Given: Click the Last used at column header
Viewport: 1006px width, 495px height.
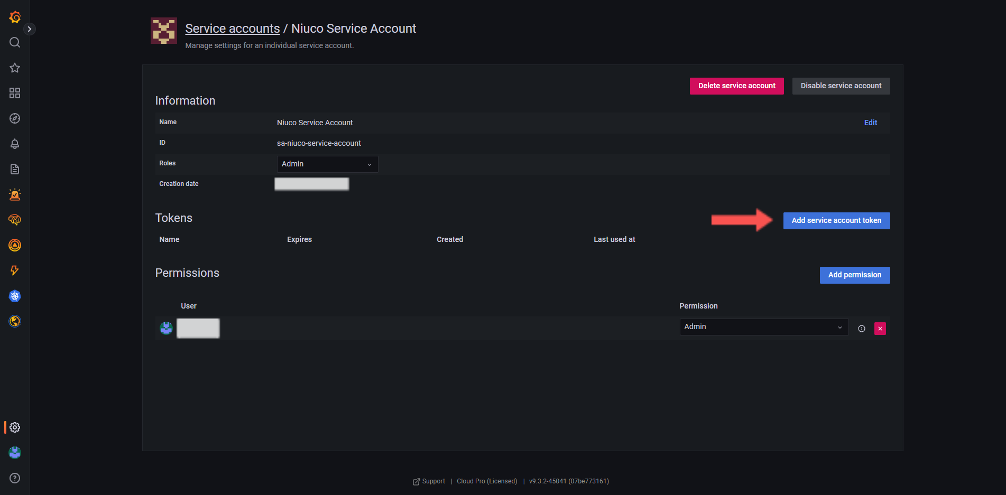Looking at the screenshot, I should 614,239.
